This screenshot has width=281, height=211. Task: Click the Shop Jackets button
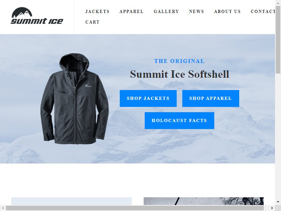coord(148,98)
